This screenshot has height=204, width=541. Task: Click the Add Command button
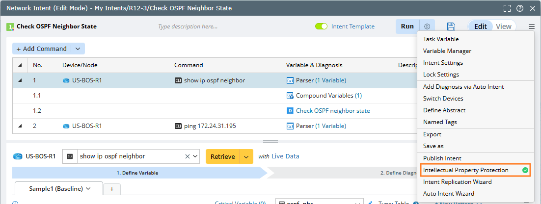pos(42,49)
